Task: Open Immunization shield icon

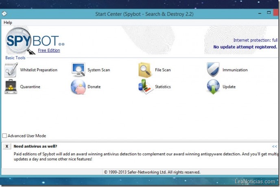Action: [213, 70]
